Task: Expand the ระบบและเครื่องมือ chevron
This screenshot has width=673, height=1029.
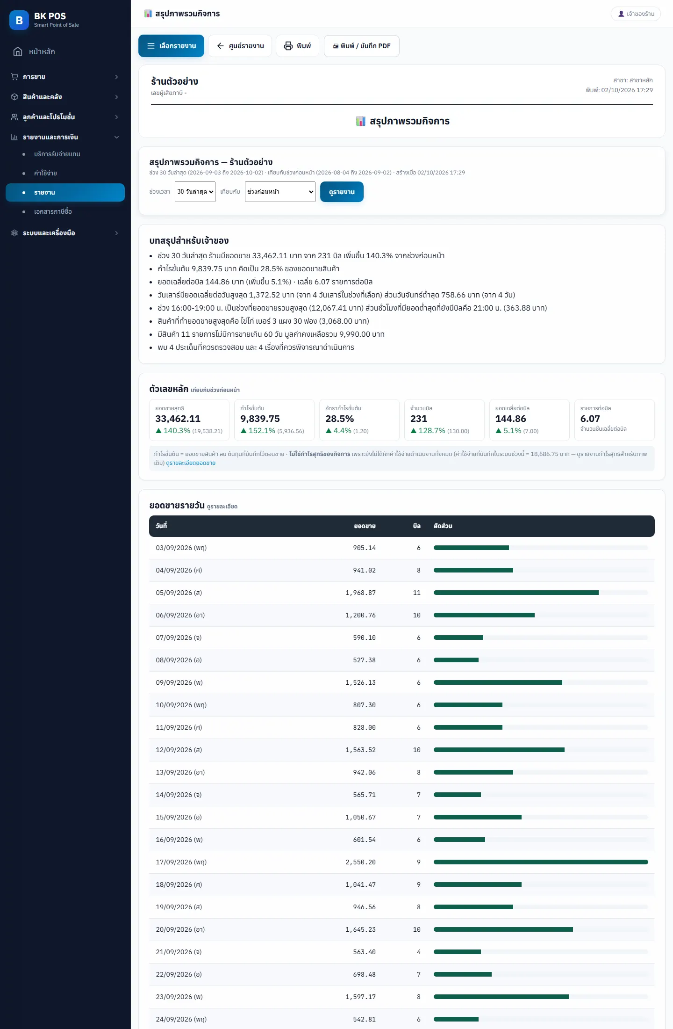Action: coord(116,233)
